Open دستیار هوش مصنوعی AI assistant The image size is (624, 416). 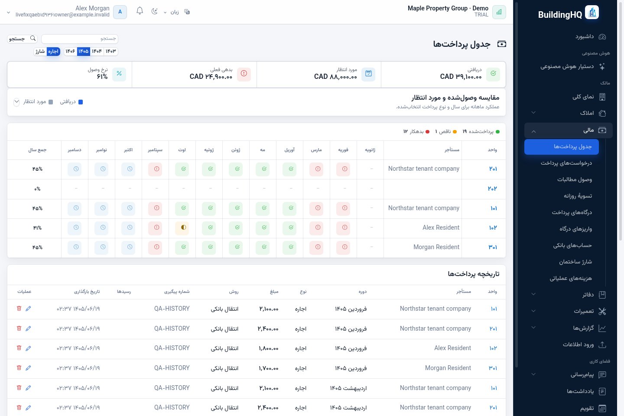pos(569,66)
